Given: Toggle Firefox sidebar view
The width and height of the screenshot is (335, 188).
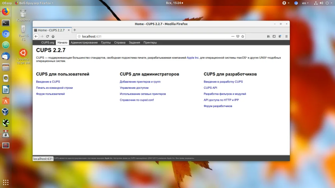Looking at the screenshot, I should pyautogui.click(x=274, y=37).
